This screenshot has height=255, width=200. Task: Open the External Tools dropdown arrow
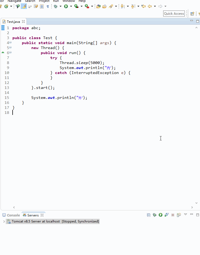click(92, 6)
